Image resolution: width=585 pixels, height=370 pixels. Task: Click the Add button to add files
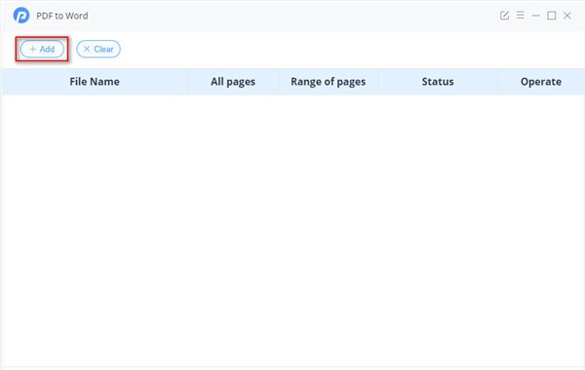[x=42, y=49]
